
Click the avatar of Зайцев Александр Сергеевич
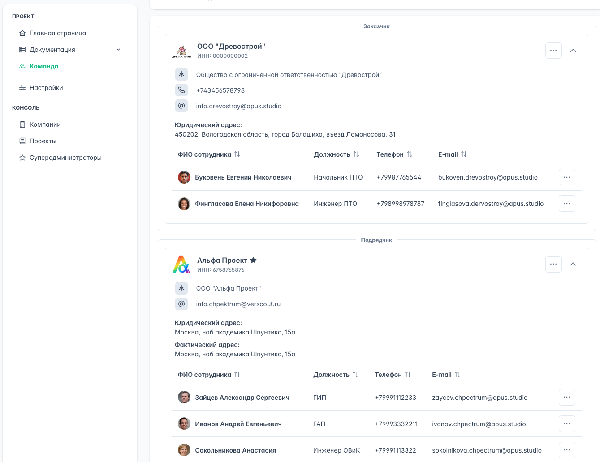pyautogui.click(x=184, y=397)
